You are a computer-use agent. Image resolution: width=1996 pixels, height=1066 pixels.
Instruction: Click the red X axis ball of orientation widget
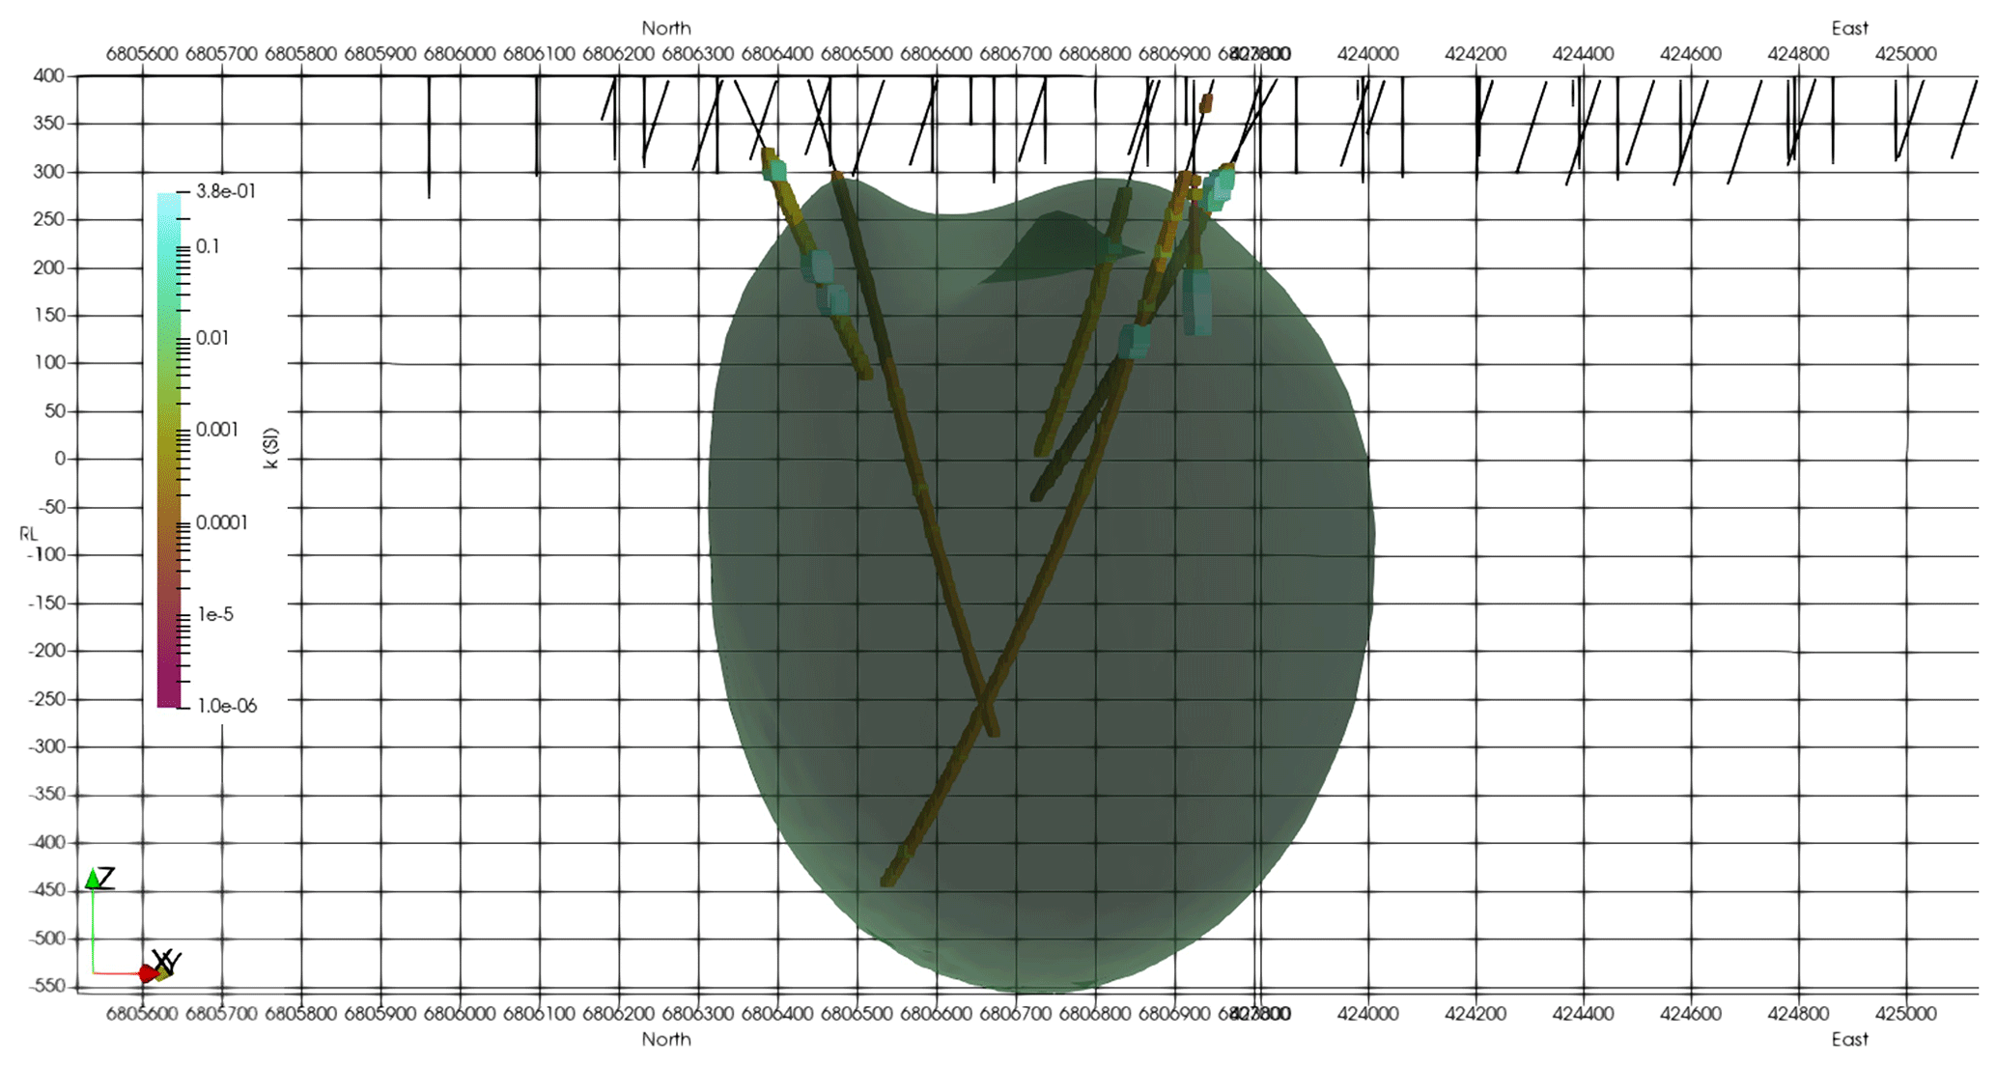click(x=147, y=974)
